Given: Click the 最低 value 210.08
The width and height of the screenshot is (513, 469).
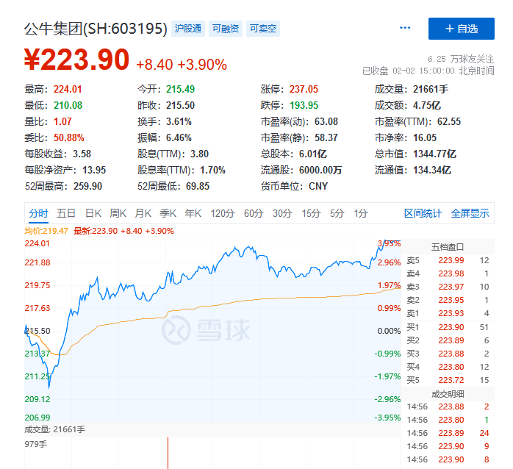Looking at the screenshot, I should click(68, 105).
